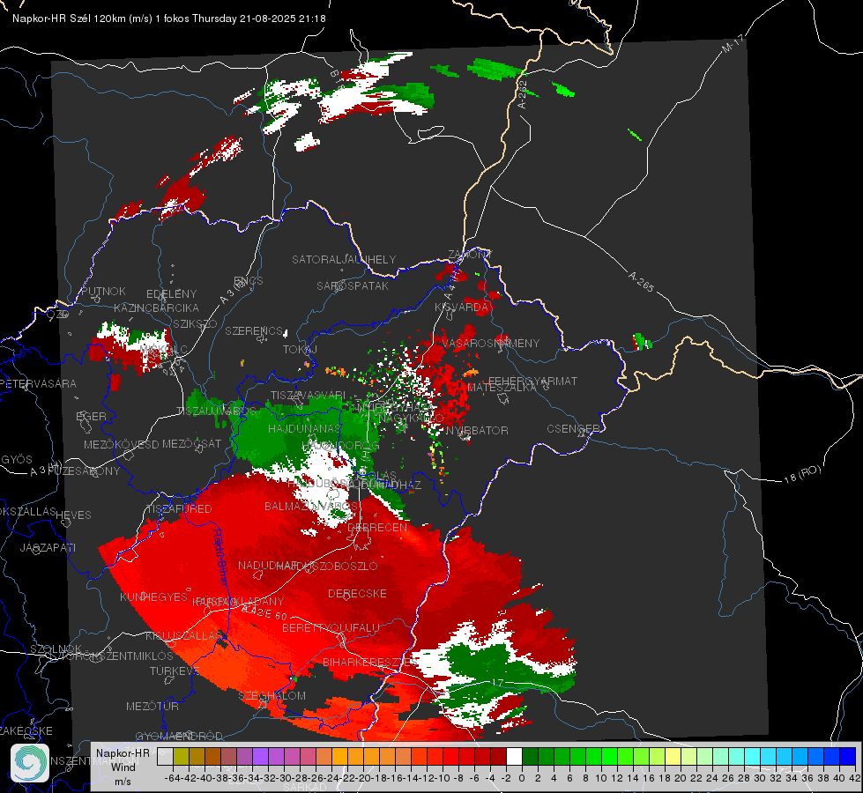Click the '-64' value in the legend
This screenshot has height=793, width=863.
pyautogui.click(x=172, y=778)
